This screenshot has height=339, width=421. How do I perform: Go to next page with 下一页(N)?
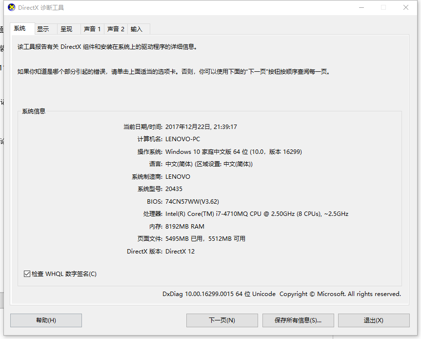pyautogui.click(x=222, y=320)
